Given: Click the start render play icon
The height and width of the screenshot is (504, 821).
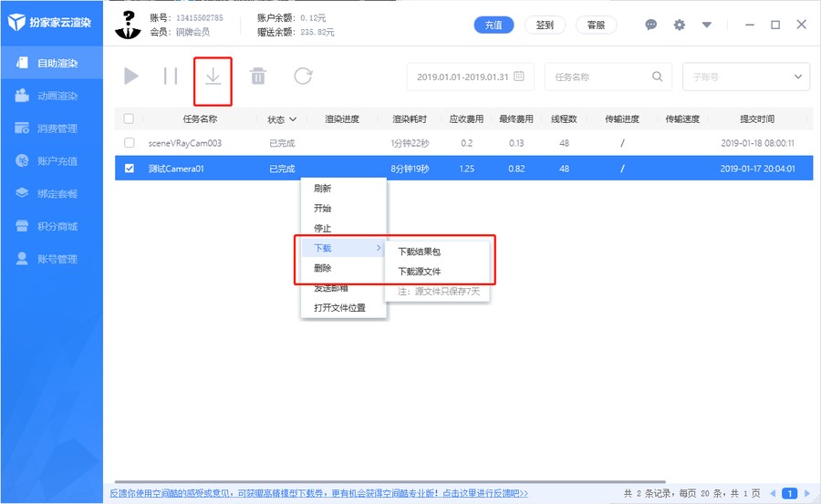Looking at the screenshot, I should (x=131, y=77).
